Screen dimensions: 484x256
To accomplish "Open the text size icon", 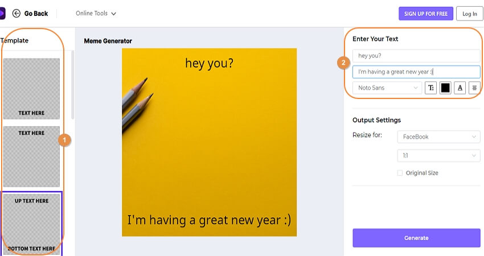I will 431,88.
